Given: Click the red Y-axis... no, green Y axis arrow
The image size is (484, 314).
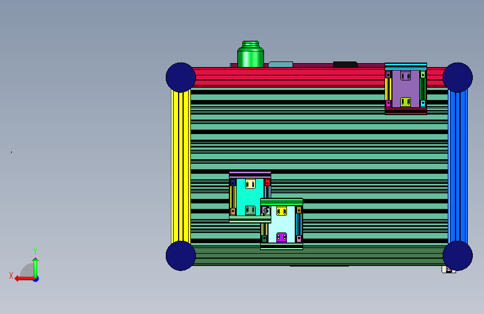Looking at the screenshot, I should click(x=36, y=268).
